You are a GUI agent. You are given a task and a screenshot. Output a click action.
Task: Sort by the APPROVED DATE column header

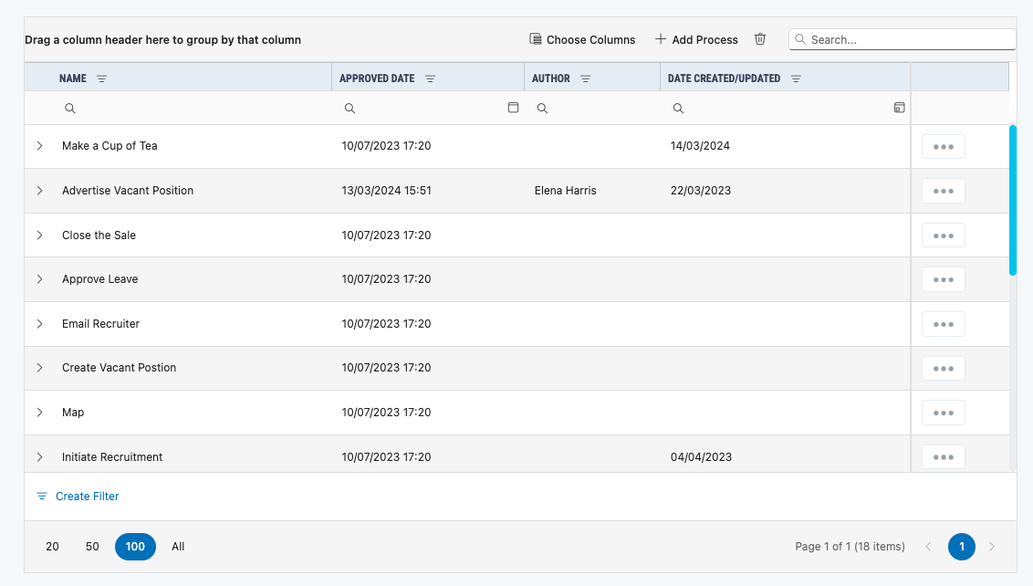click(377, 78)
